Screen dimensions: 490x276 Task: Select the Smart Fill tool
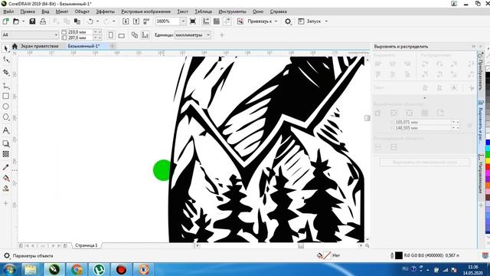pos(5,189)
